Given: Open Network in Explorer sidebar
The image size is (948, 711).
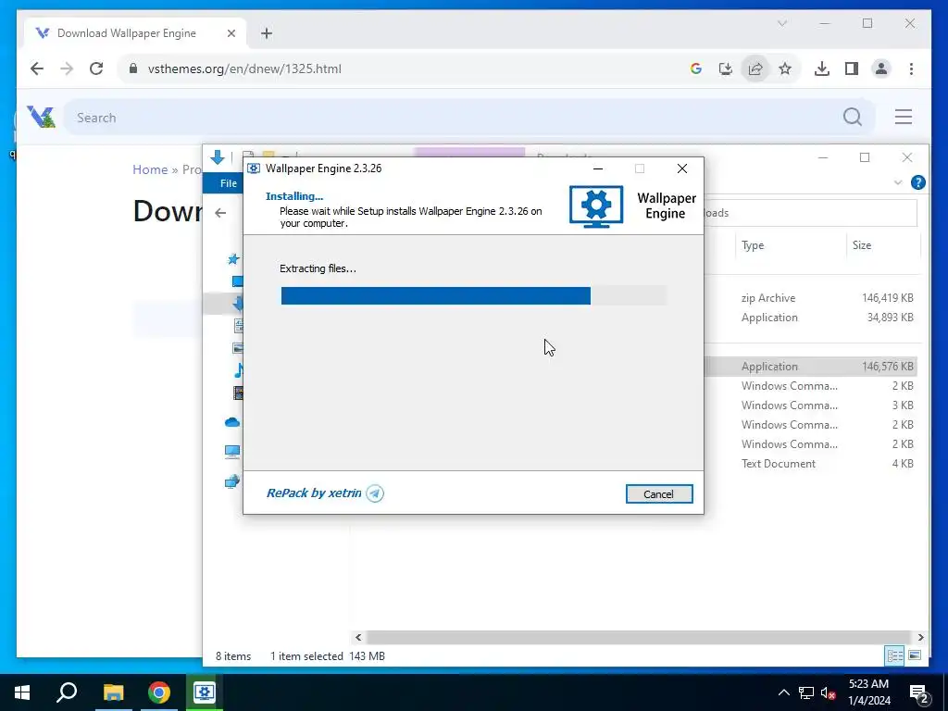Looking at the screenshot, I should tap(232, 481).
